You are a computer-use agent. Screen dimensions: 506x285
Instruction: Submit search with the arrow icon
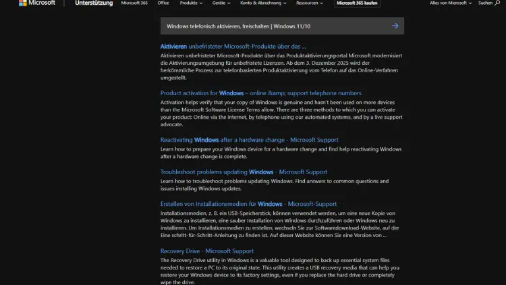tap(395, 26)
